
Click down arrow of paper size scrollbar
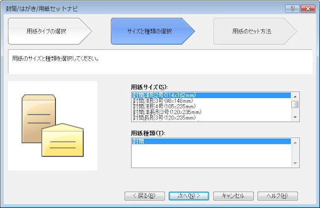(295, 117)
